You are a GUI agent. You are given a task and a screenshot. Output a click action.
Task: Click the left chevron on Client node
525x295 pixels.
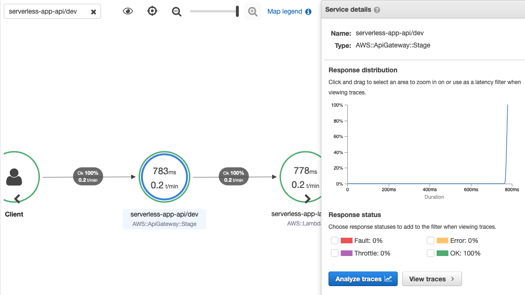click(17, 199)
